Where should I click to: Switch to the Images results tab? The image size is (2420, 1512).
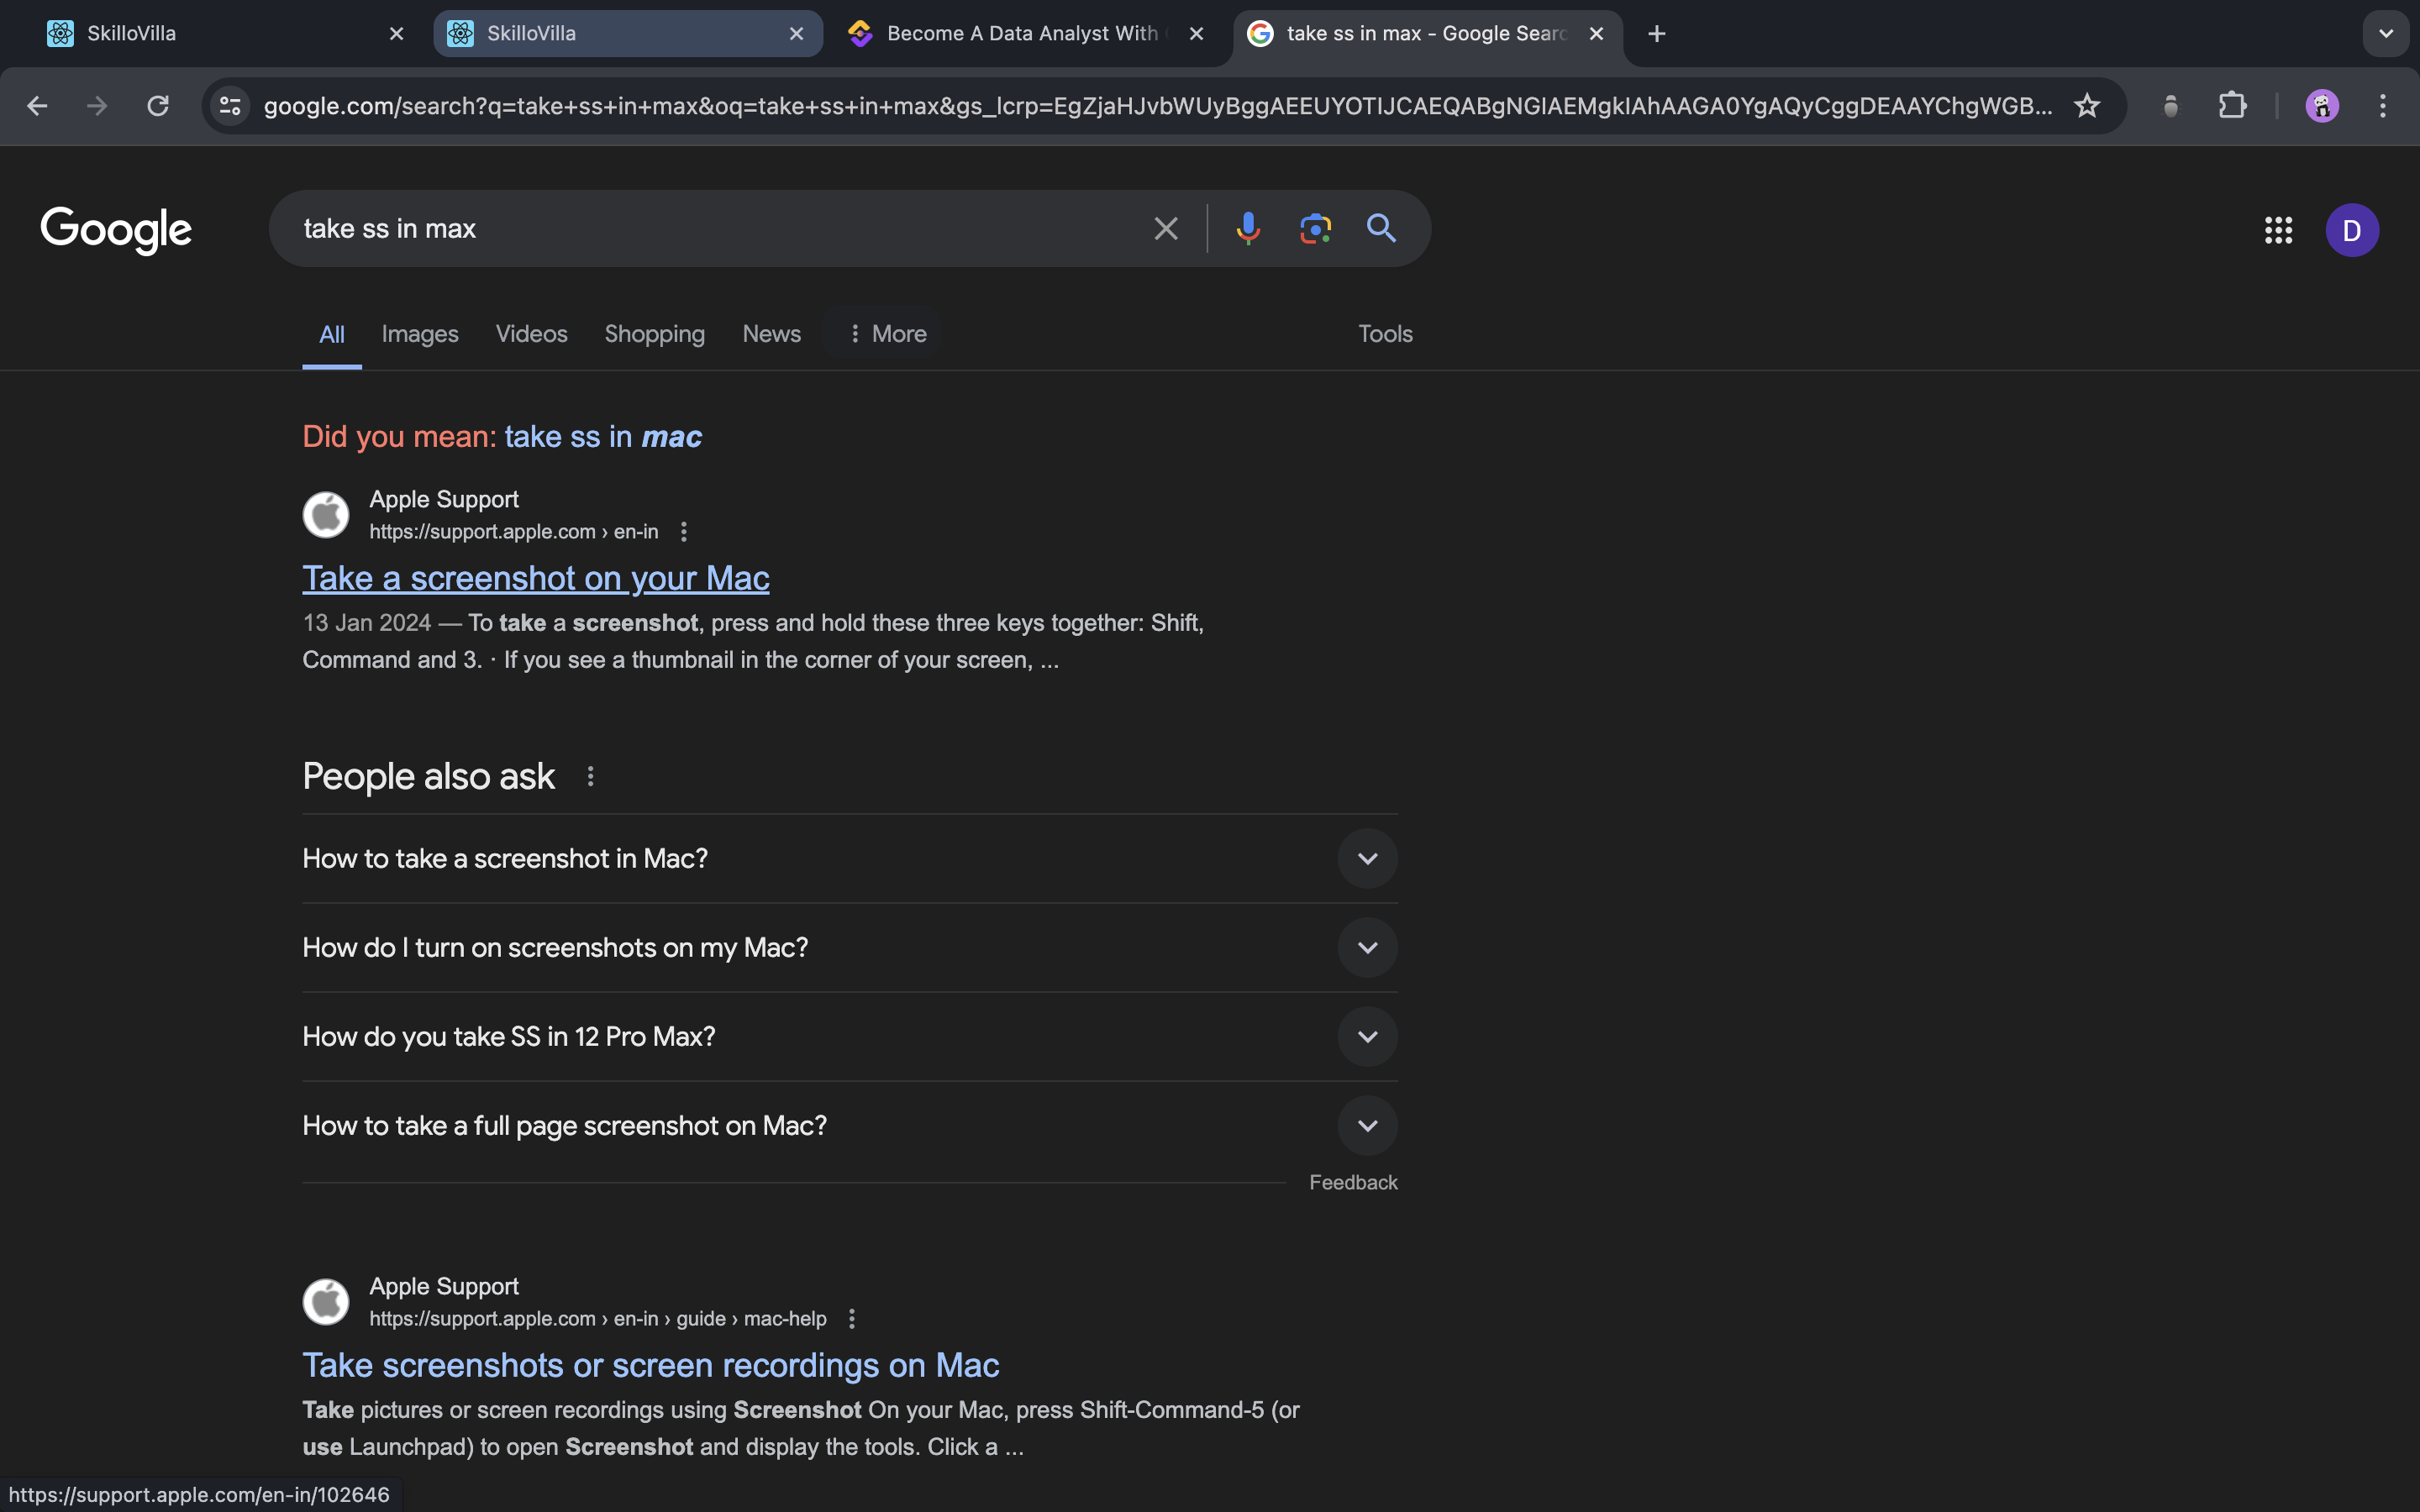click(x=419, y=334)
